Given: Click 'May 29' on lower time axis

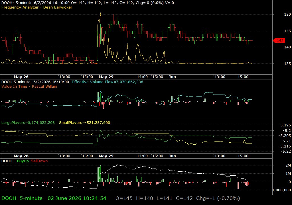Looking at the screenshot, I should point(106,156).
